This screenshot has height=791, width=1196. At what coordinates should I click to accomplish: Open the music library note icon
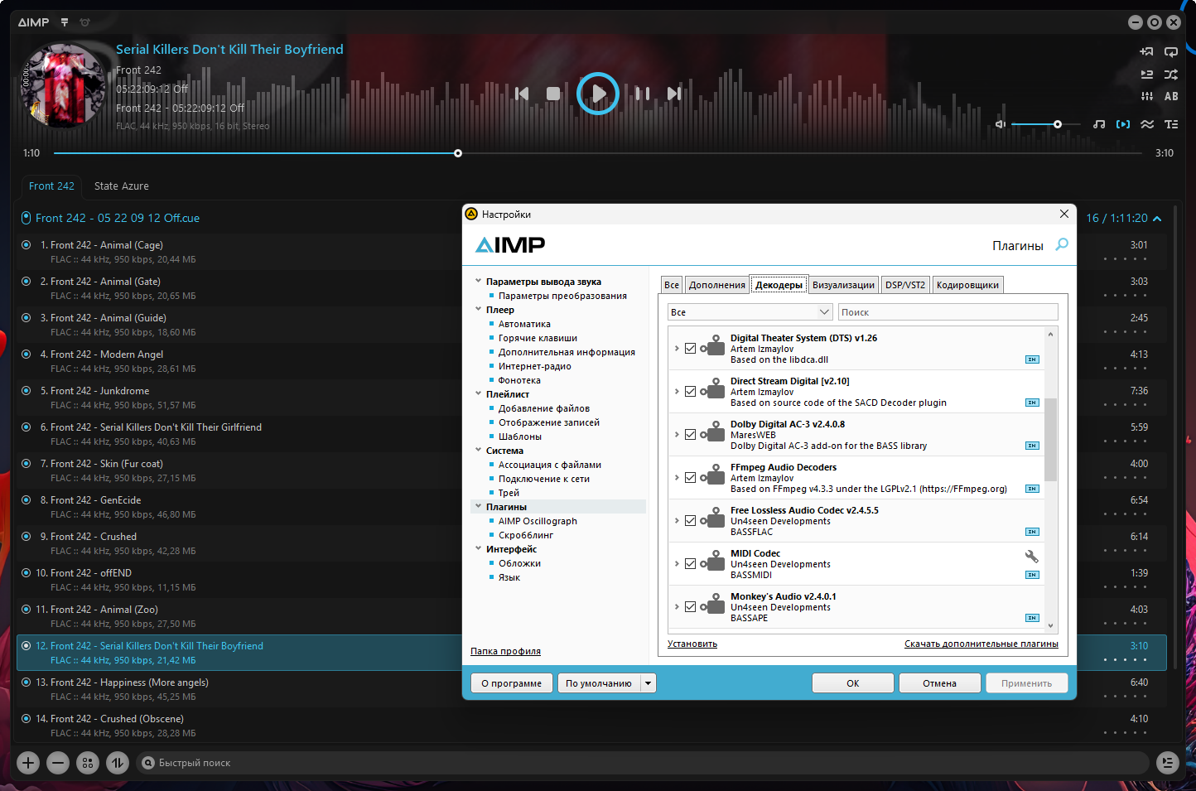pyautogui.click(x=1099, y=124)
